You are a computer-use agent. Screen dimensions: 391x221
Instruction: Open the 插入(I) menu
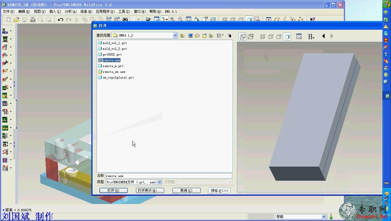(x=55, y=12)
